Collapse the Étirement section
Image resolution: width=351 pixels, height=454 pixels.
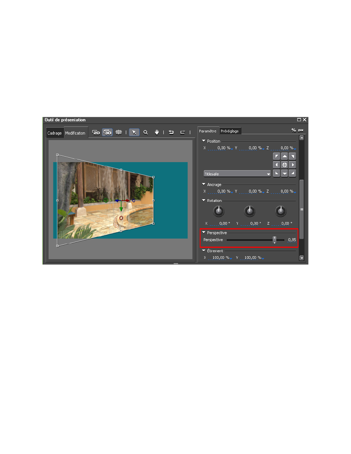(x=203, y=250)
